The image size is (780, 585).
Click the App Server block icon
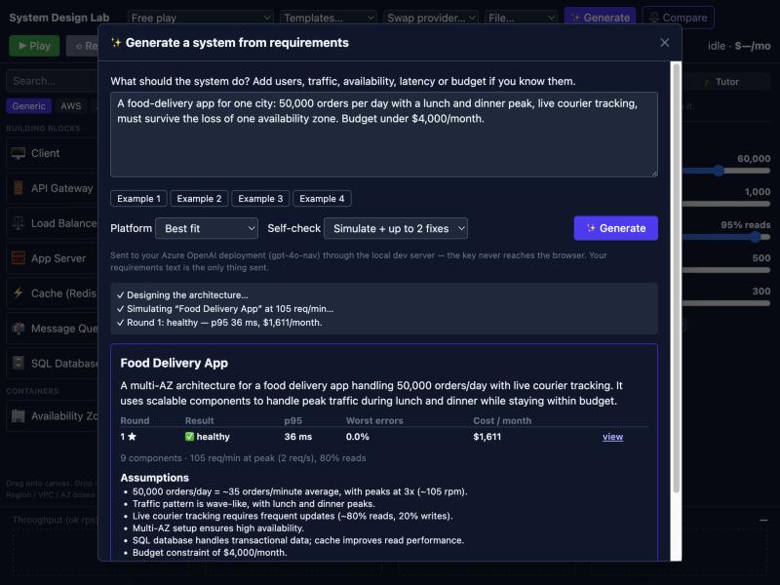pos(19,258)
